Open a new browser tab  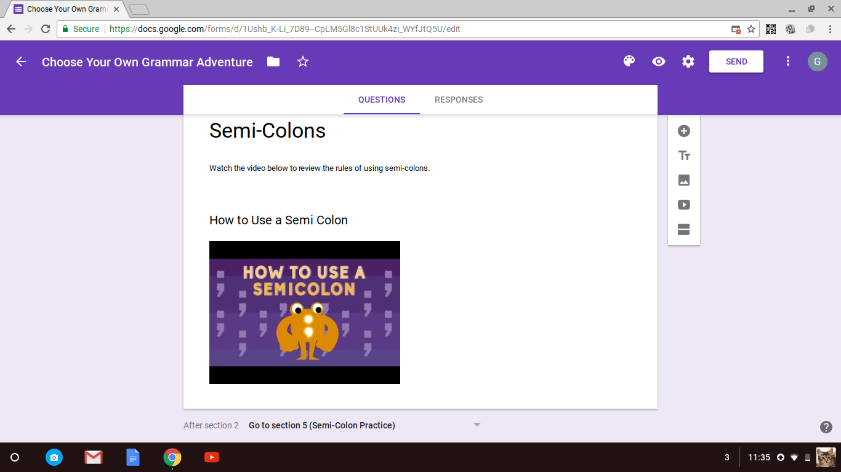point(139,9)
